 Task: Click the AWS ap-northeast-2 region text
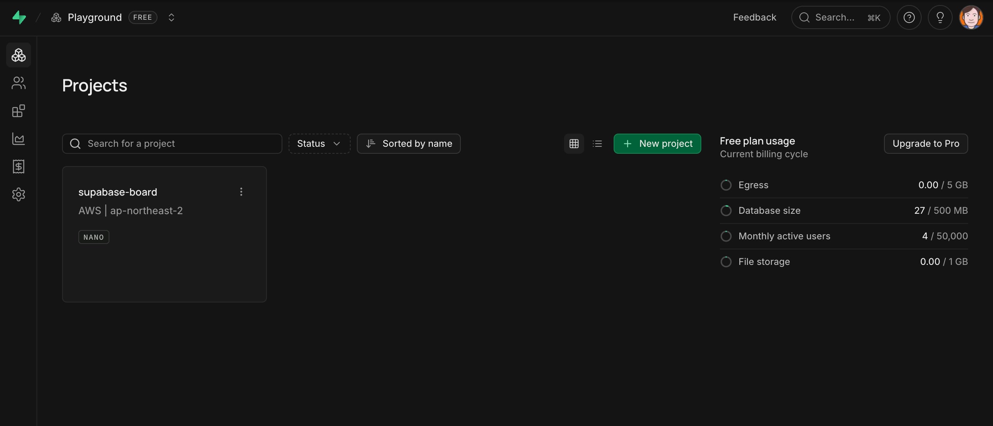[130, 211]
